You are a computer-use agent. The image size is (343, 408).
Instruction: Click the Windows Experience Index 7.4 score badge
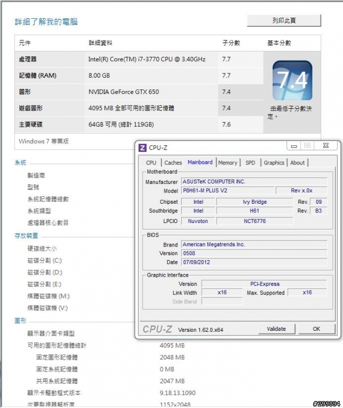[x=292, y=80]
